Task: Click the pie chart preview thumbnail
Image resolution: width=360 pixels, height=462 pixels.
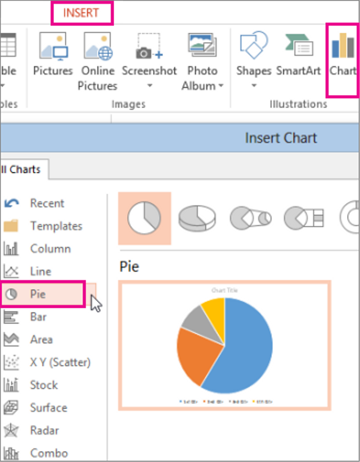Action: (x=224, y=345)
